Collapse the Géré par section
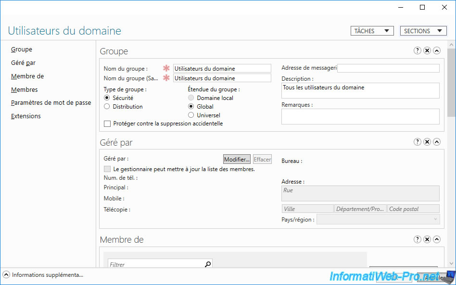This screenshot has width=456, height=285. (436, 142)
